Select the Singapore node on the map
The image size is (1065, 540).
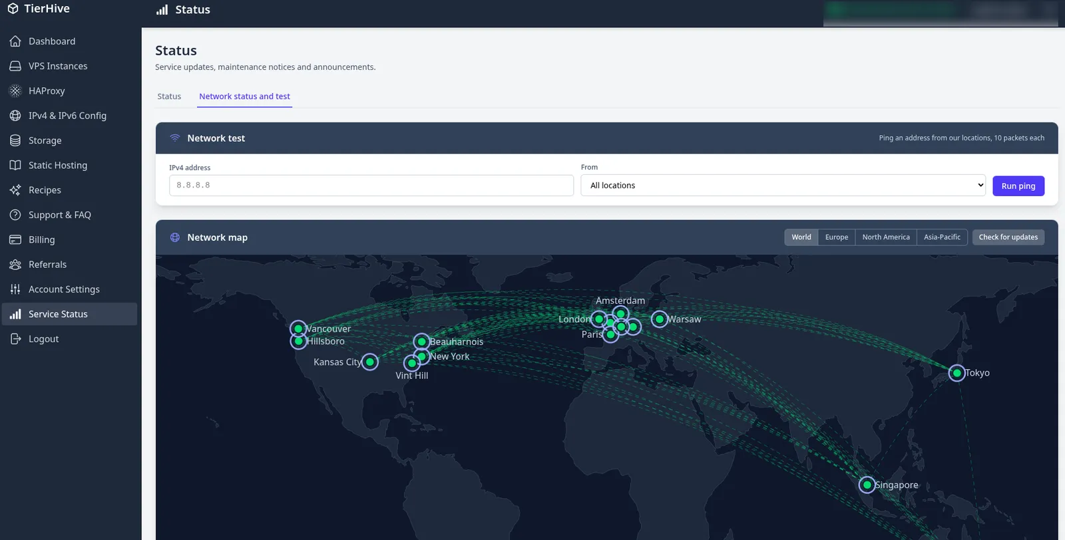[x=867, y=485]
